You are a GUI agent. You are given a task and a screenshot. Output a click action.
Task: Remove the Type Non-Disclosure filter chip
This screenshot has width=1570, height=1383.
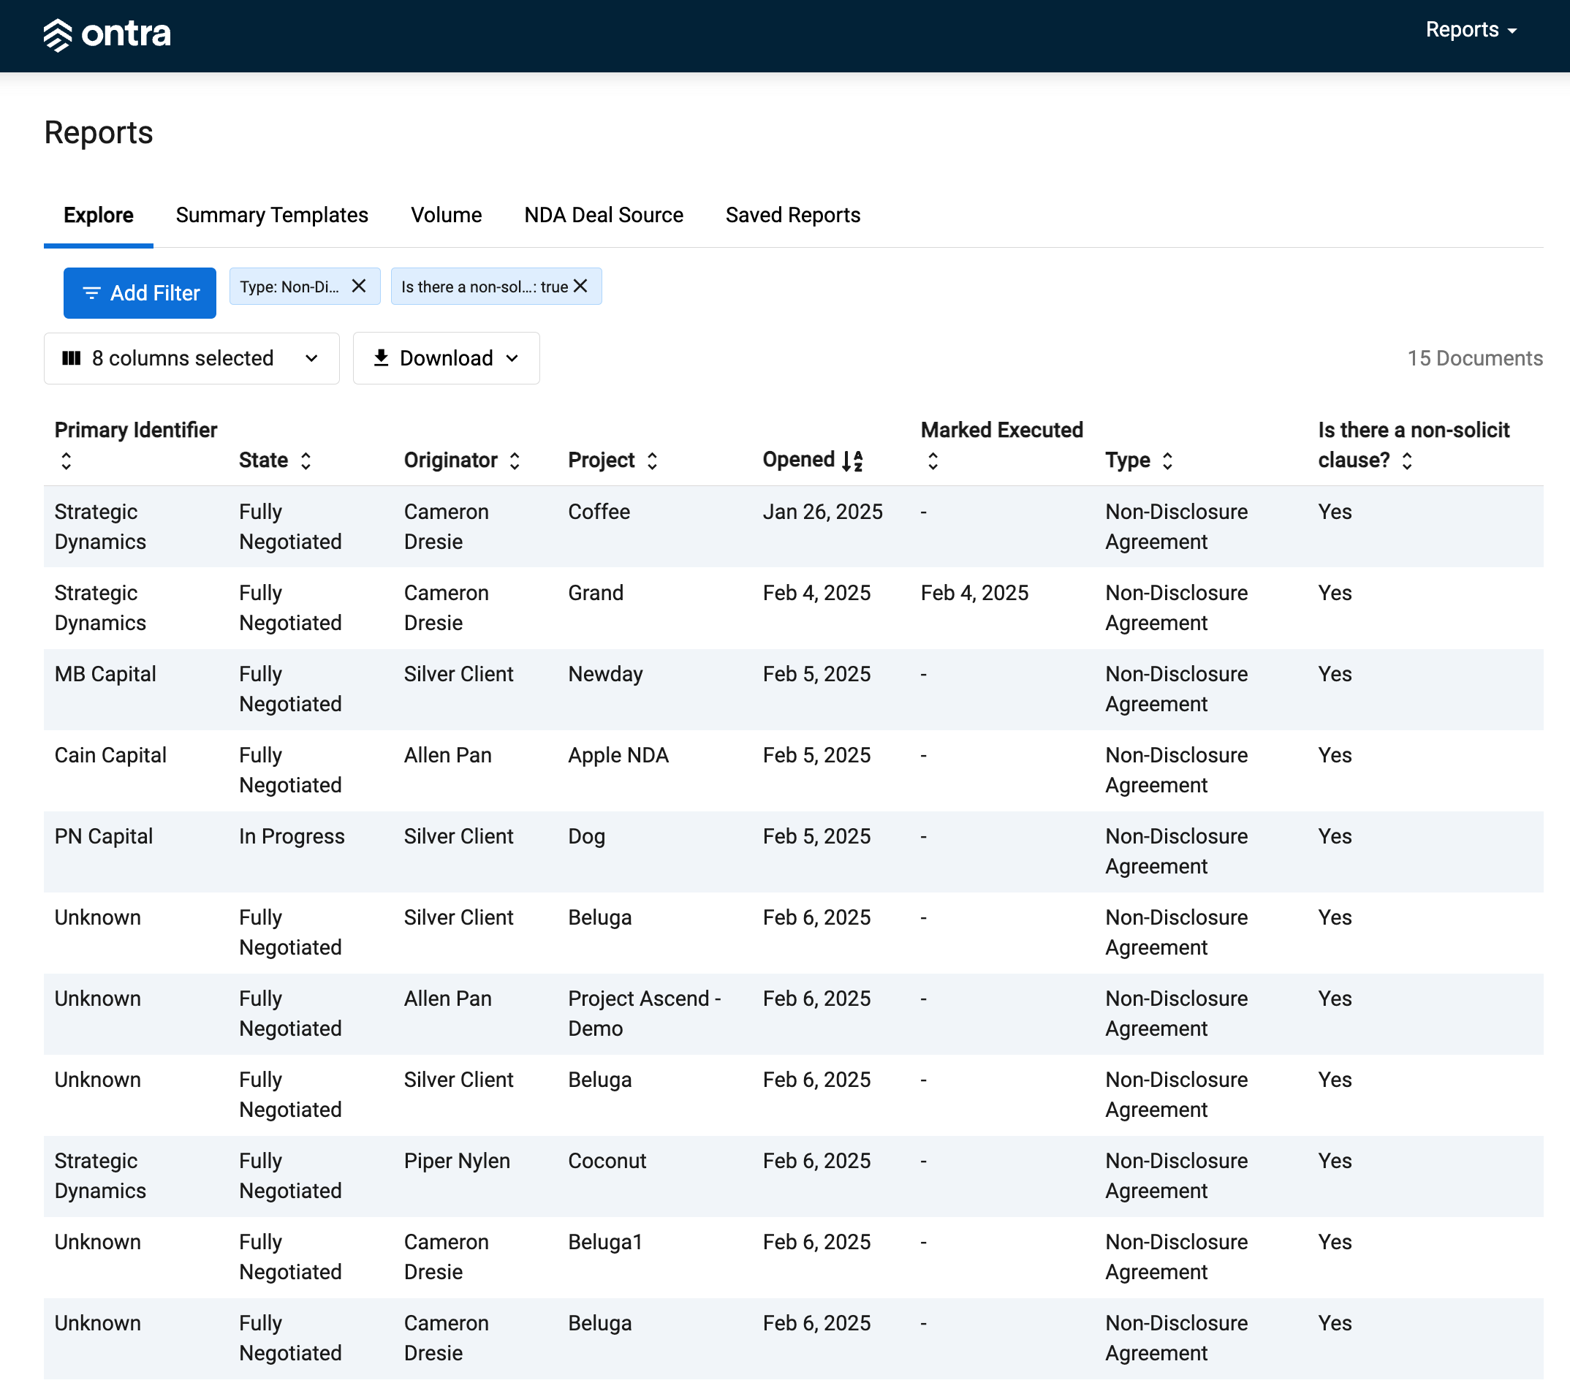tap(359, 286)
